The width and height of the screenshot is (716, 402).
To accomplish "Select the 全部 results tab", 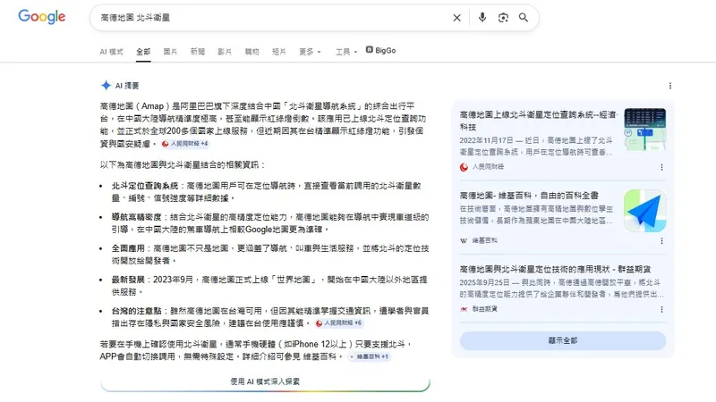I will 143,52.
